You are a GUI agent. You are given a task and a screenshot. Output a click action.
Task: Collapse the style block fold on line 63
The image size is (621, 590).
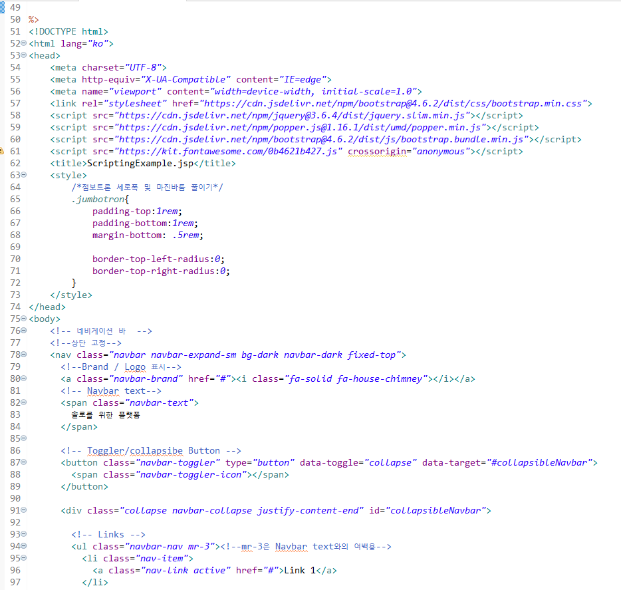[24, 175]
